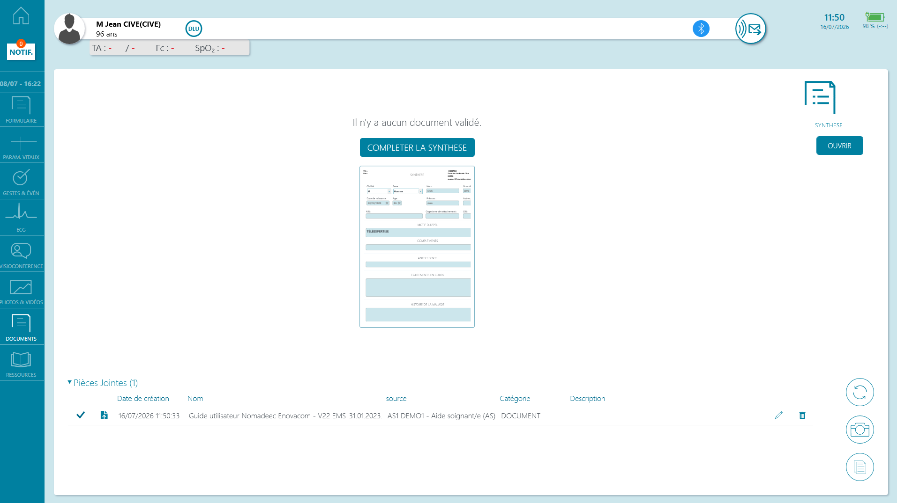Open the Formulaire section
The width and height of the screenshot is (897, 503).
21,110
